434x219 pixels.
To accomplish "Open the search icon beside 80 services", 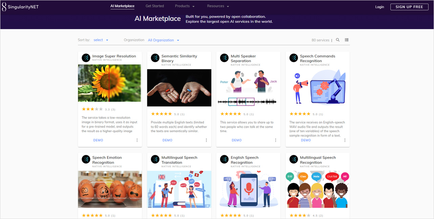I will tap(338, 40).
